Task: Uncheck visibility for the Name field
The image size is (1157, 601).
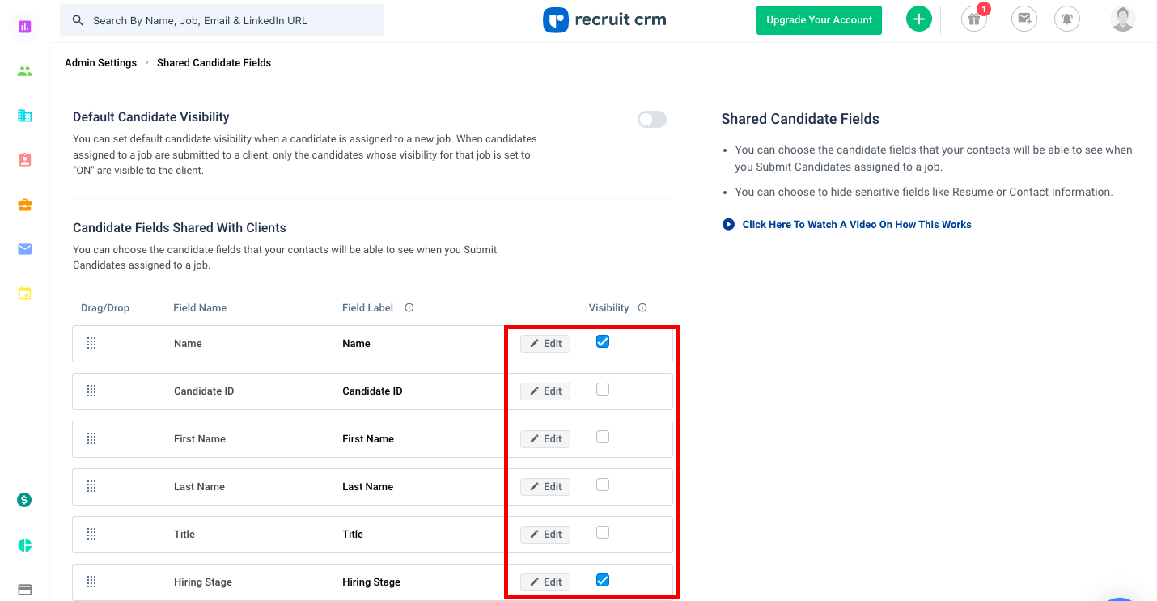Action: (x=603, y=341)
